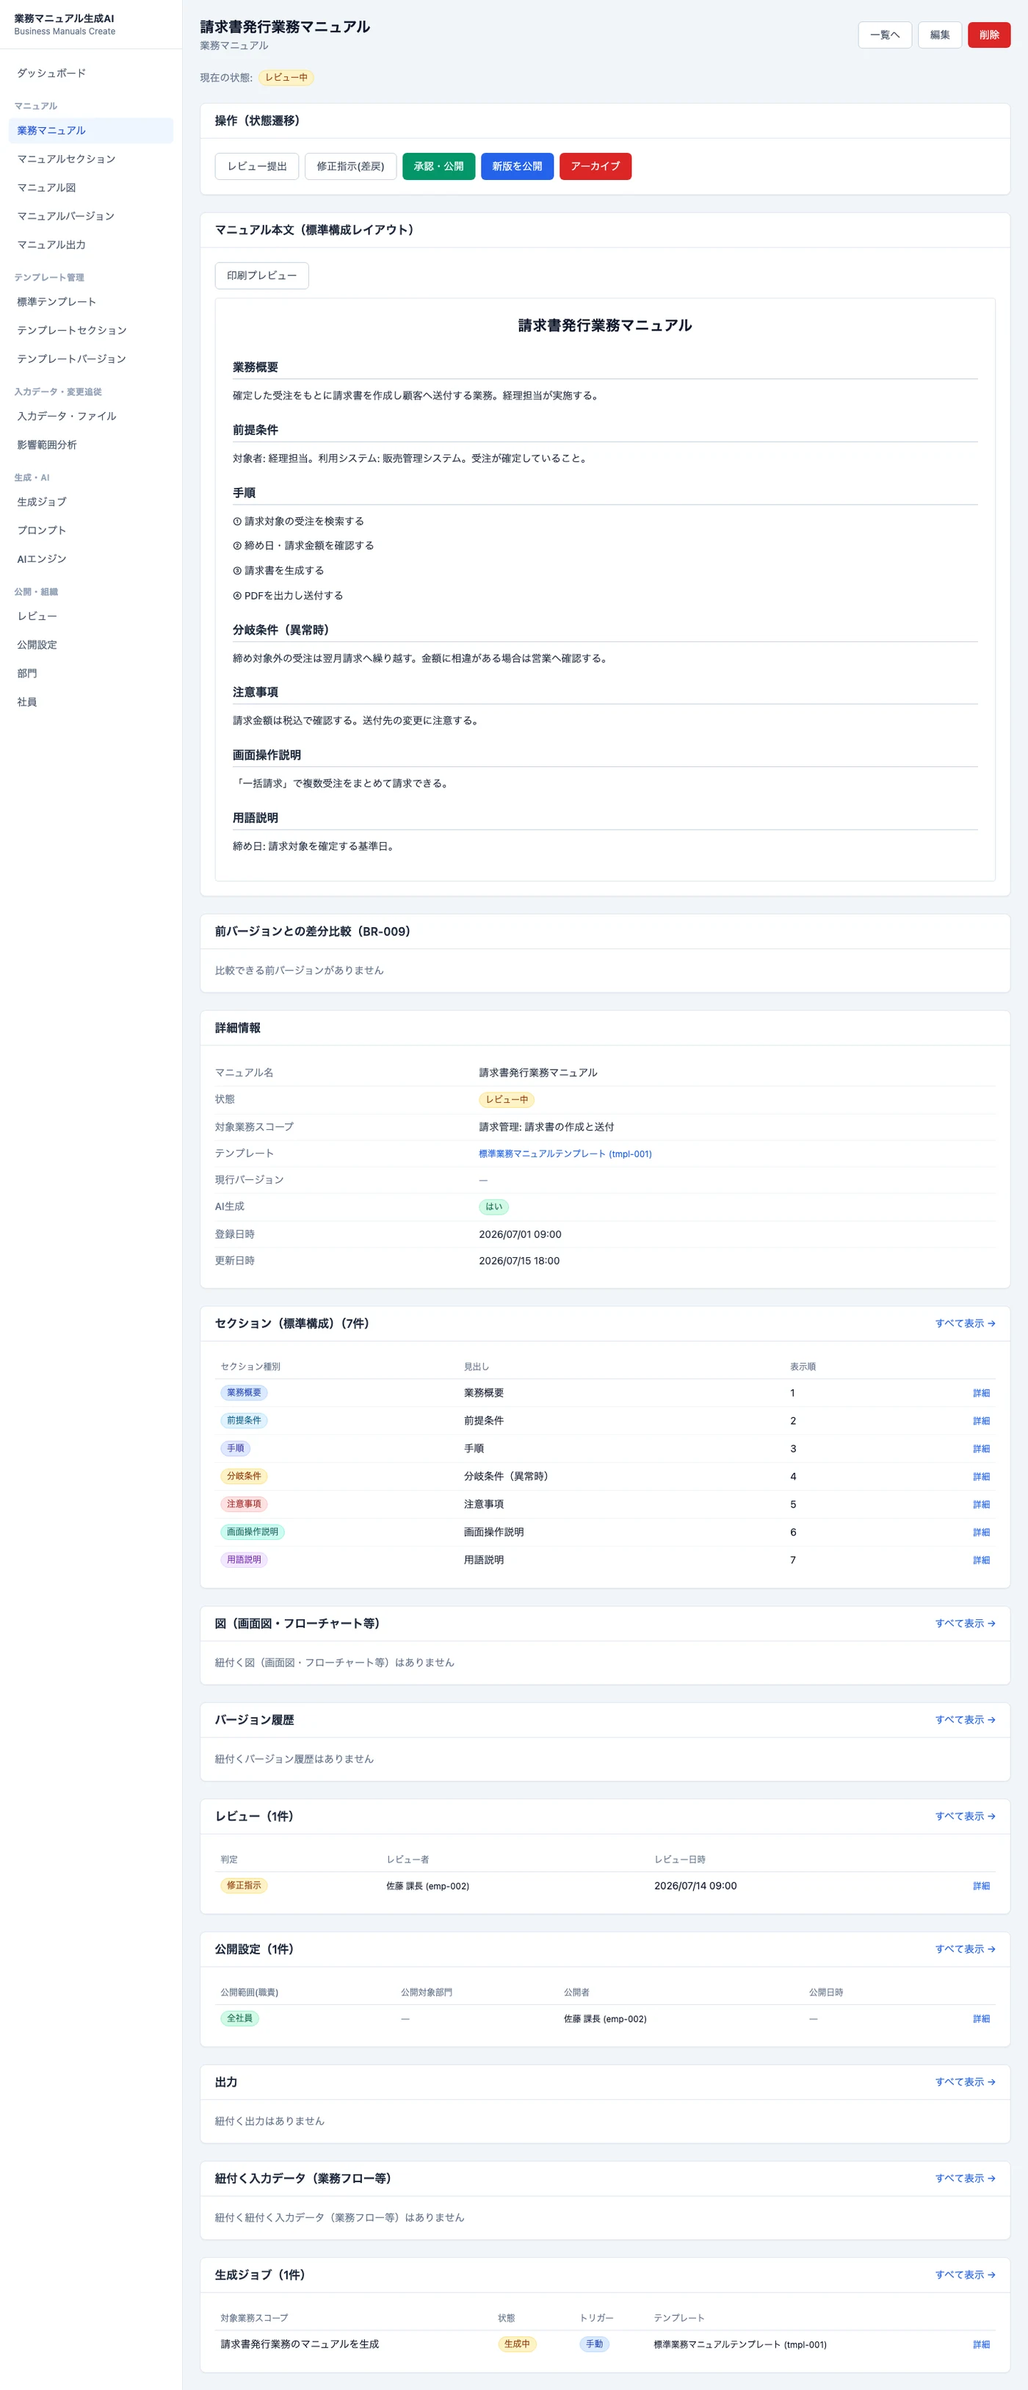Open 詳細 for 佐藤 課長 review row
Image resolution: width=1028 pixels, height=2390 pixels.
coord(981,1885)
